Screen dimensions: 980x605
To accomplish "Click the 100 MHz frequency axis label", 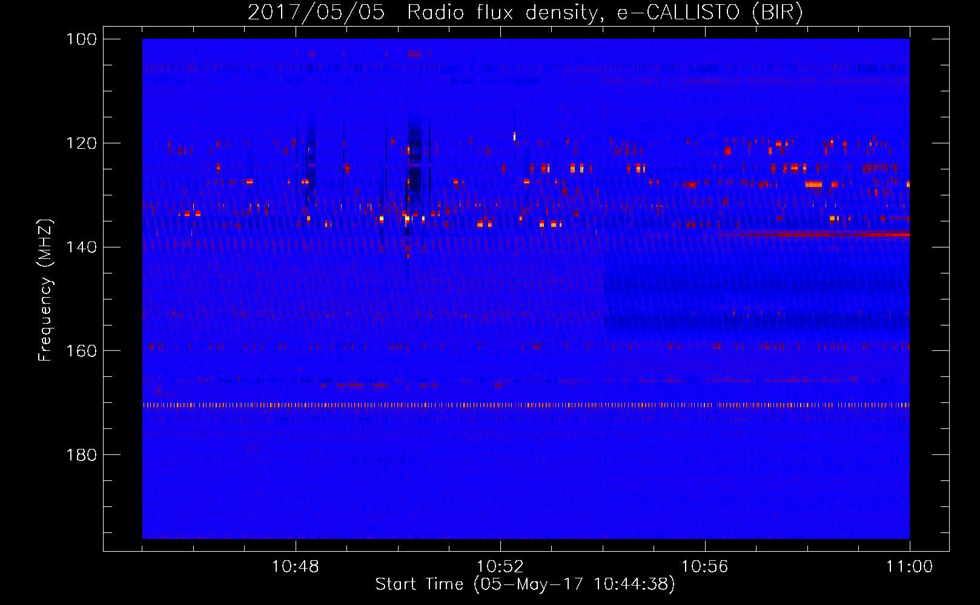I will coord(82,39).
